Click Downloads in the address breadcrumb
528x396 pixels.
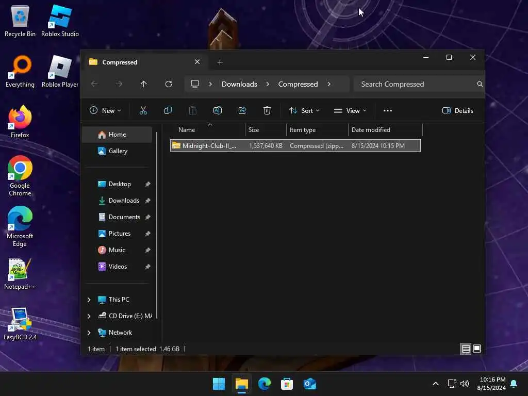click(x=239, y=84)
